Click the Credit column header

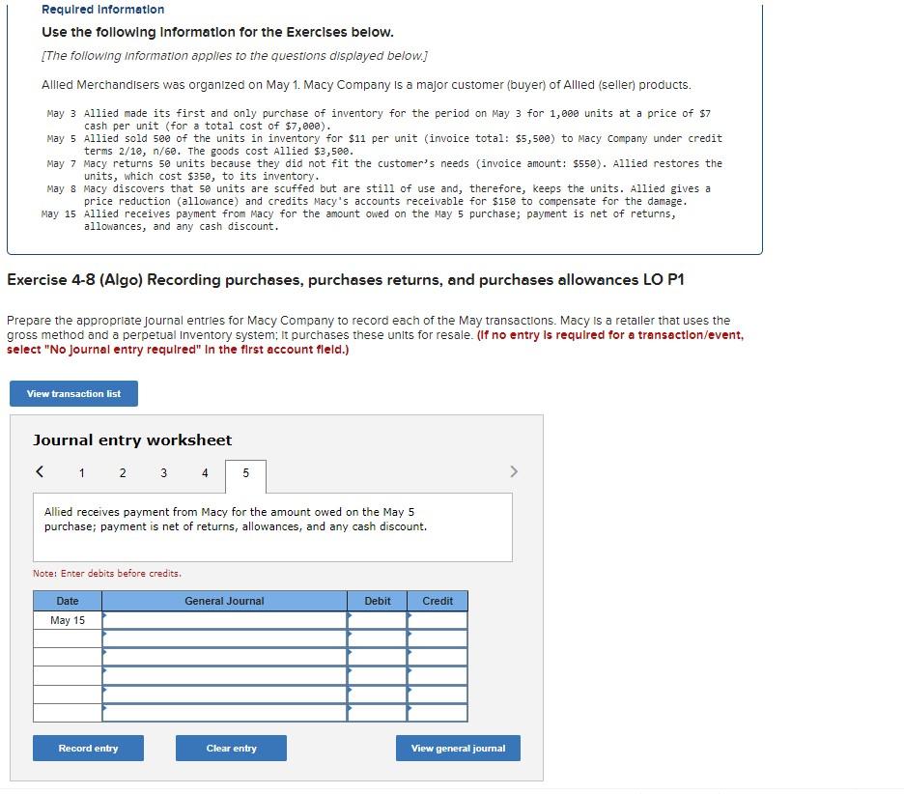click(x=438, y=601)
